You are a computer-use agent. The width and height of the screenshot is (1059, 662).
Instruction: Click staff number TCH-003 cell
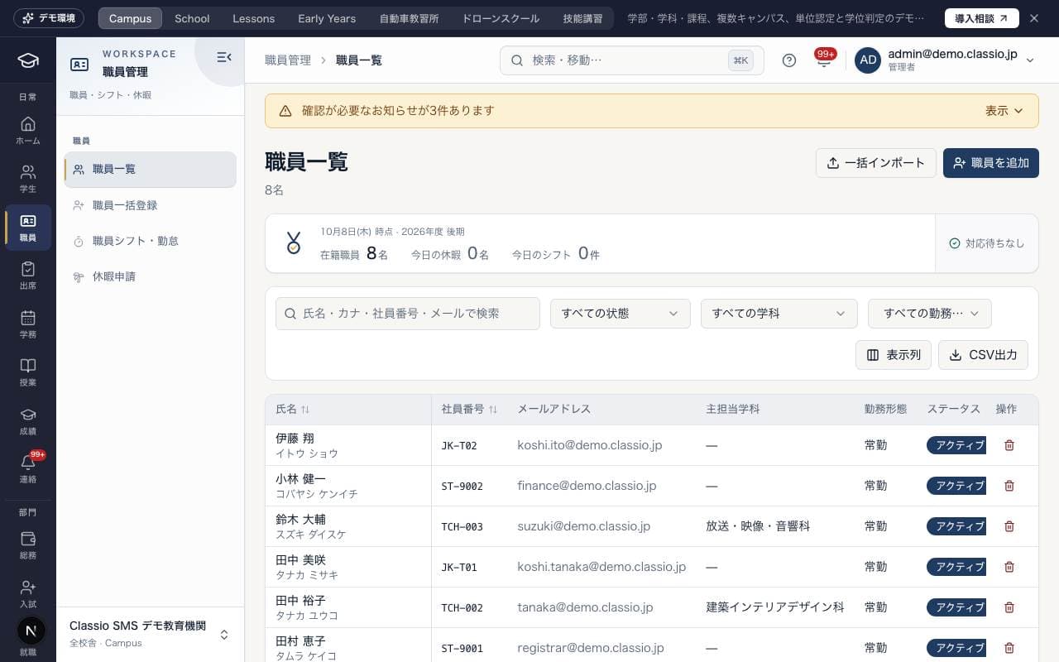pyautogui.click(x=462, y=526)
